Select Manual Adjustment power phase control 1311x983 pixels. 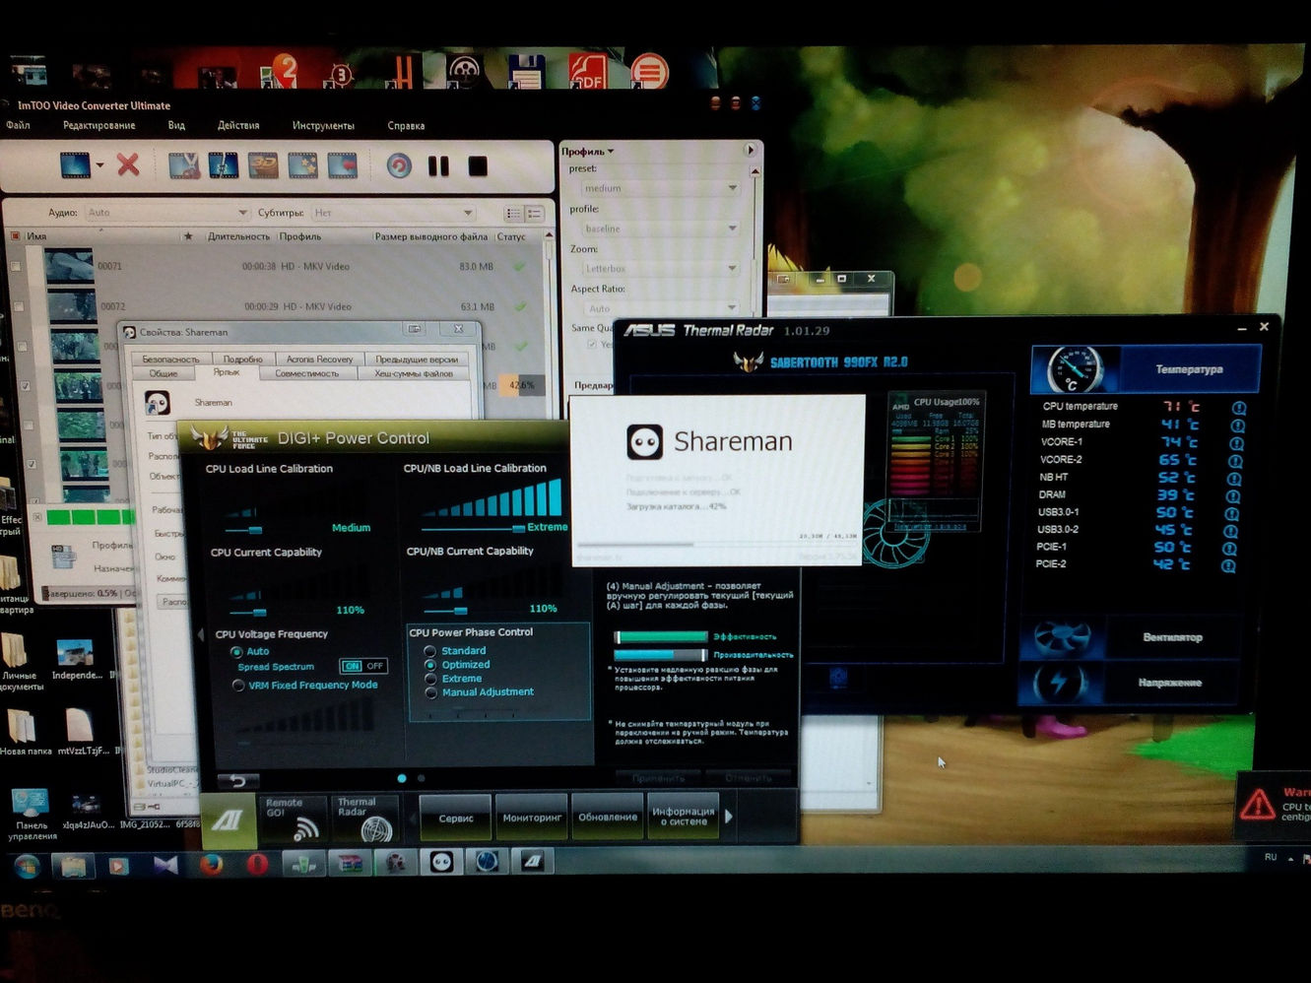[429, 692]
